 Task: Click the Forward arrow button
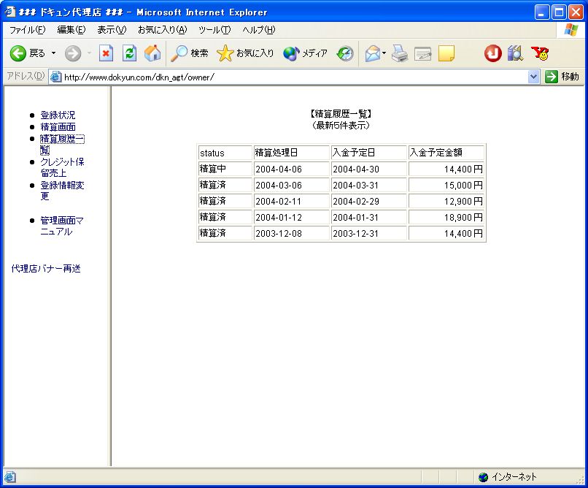pos(73,53)
